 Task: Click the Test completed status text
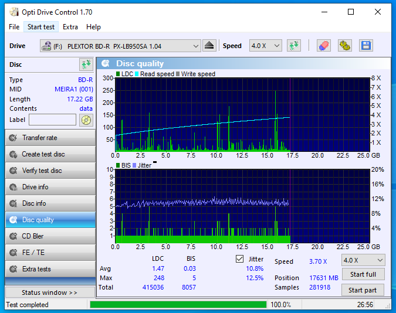pos(27,305)
